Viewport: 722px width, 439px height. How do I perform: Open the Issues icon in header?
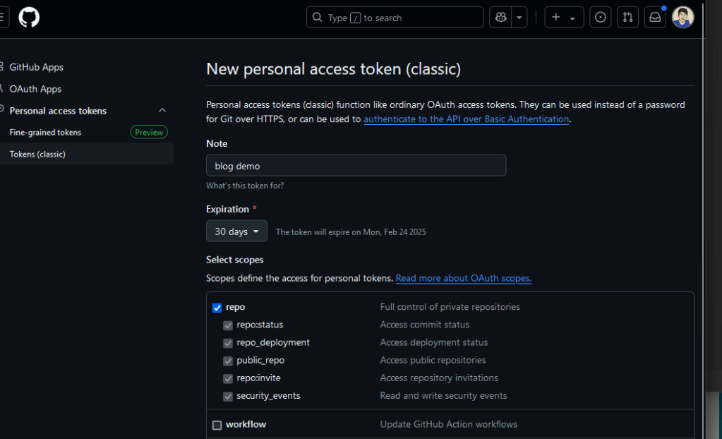601,18
